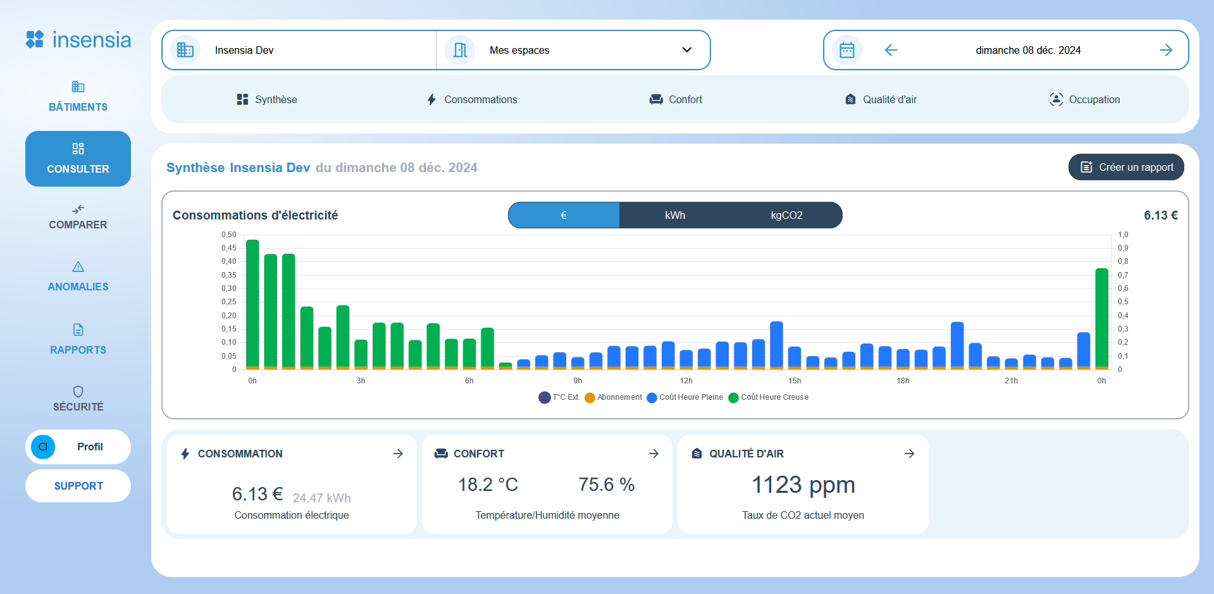The image size is (1214, 594).
Task: Click the CI profile avatar
Action: click(x=43, y=447)
